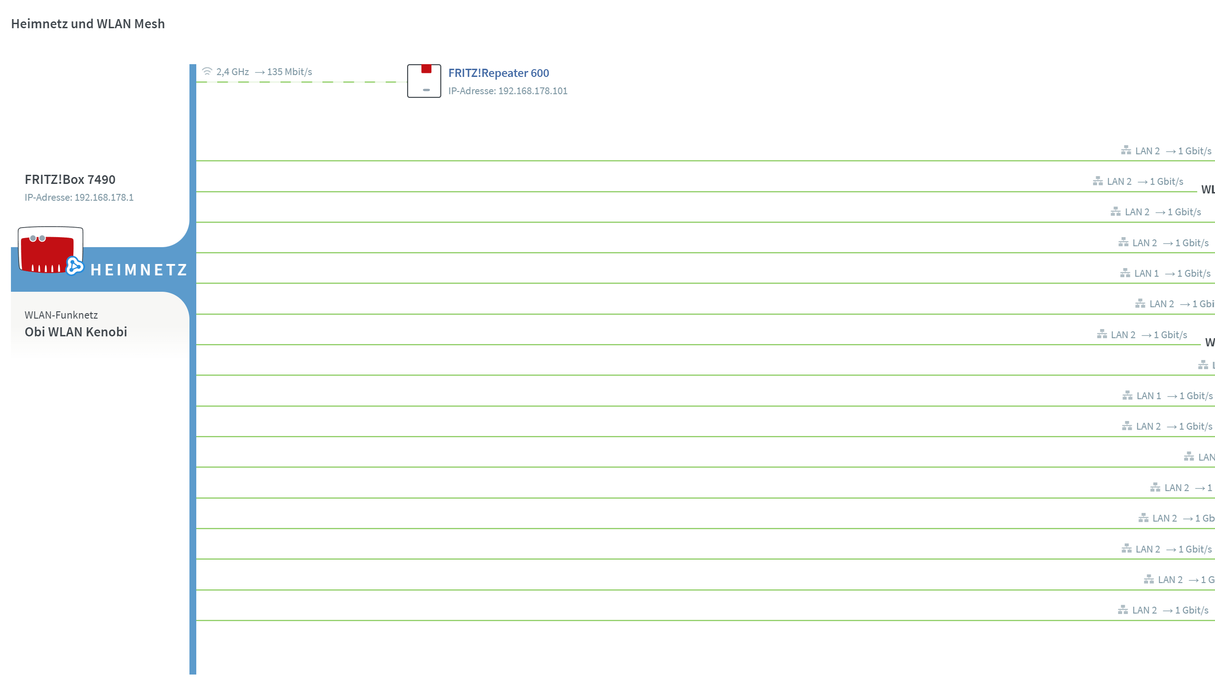Click the upper LAN 1 network icon
Screen dimensions: 1215x690
(1124, 273)
